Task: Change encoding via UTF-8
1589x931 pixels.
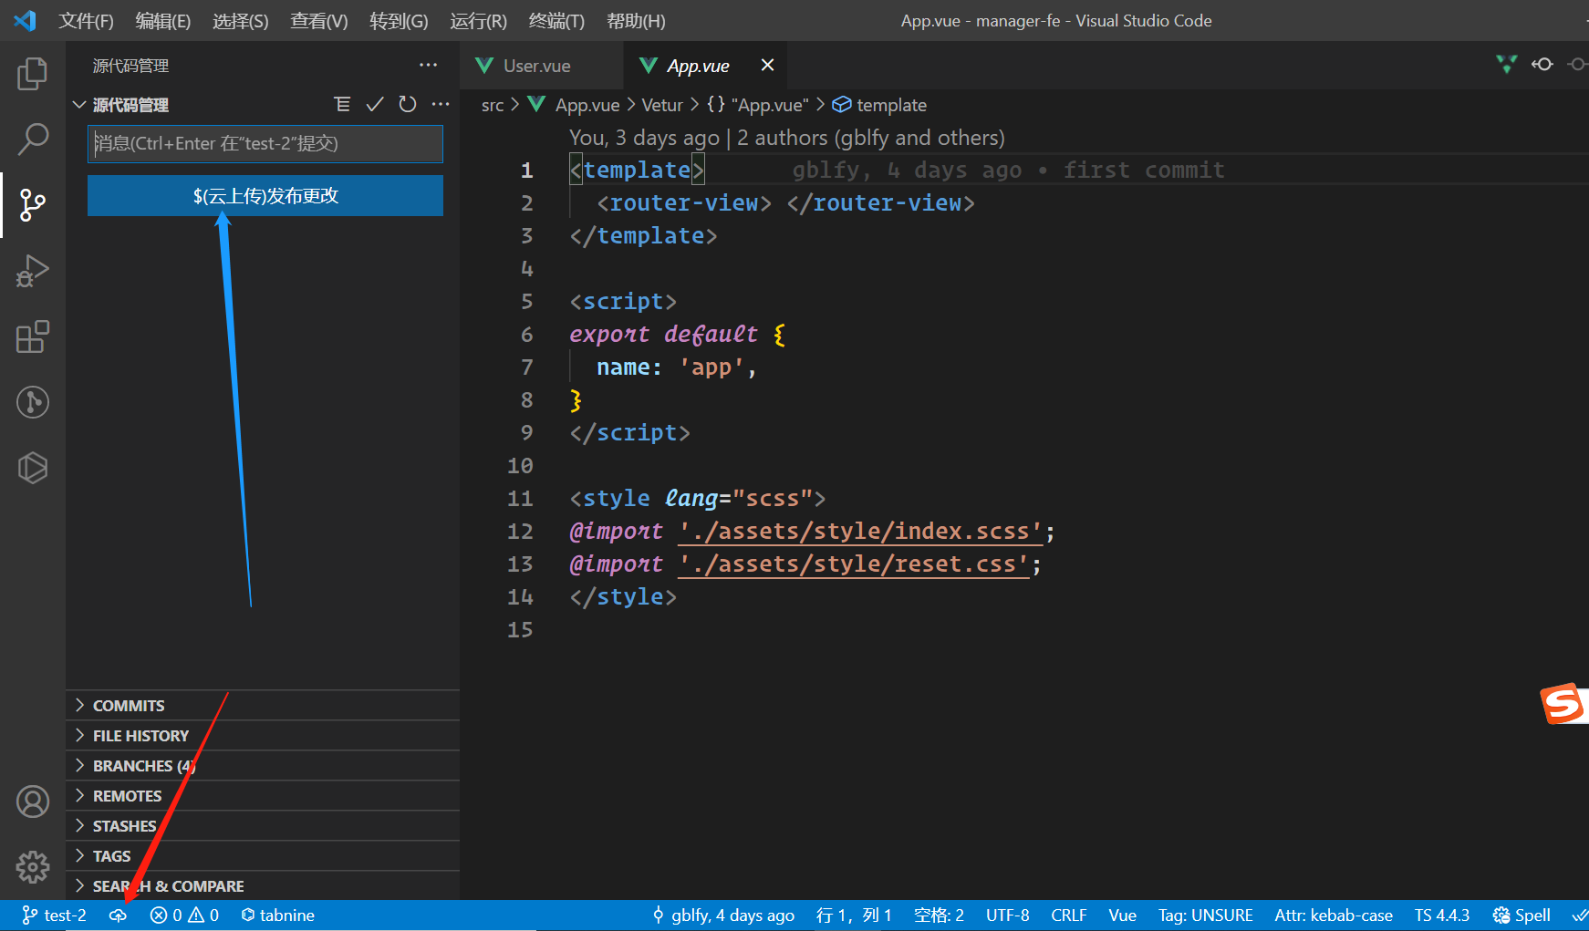Action: 1007,915
